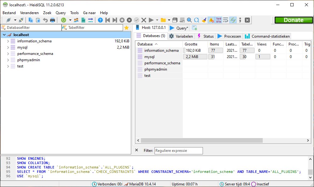Toggle the query parameters binding icon
The height and width of the screenshot is (187, 314).
tap(233, 20)
